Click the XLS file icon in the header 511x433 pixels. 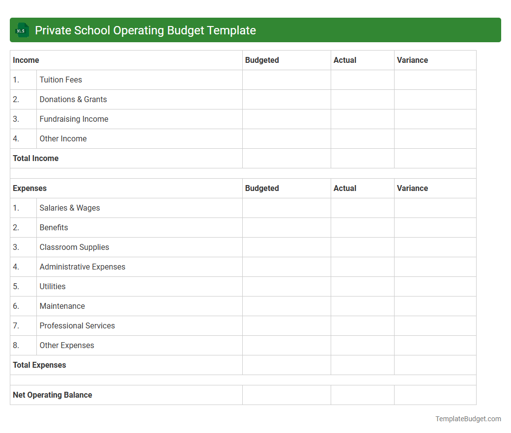pyautogui.click(x=22, y=30)
